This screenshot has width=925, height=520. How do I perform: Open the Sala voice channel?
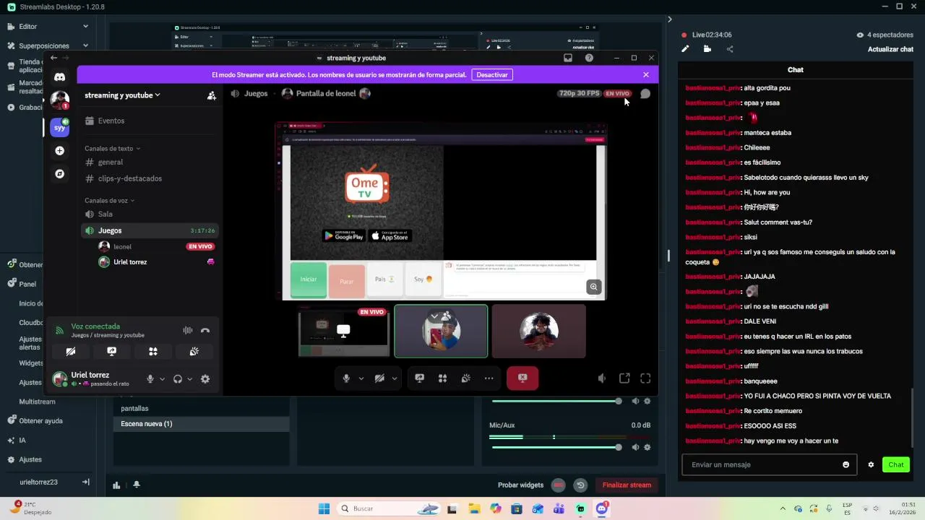tap(150, 214)
